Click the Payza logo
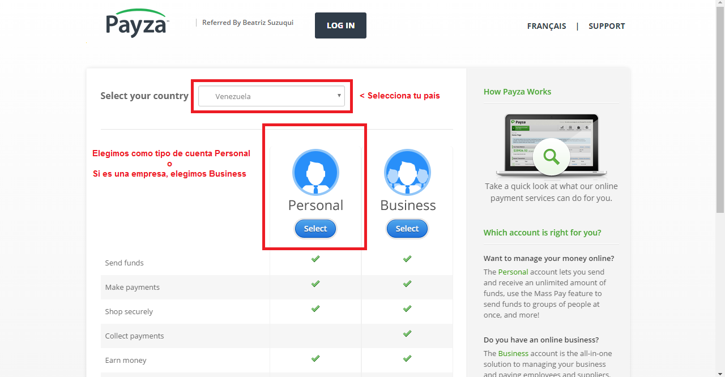The width and height of the screenshot is (725, 377). pyautogui.click(x=137, y=23)
